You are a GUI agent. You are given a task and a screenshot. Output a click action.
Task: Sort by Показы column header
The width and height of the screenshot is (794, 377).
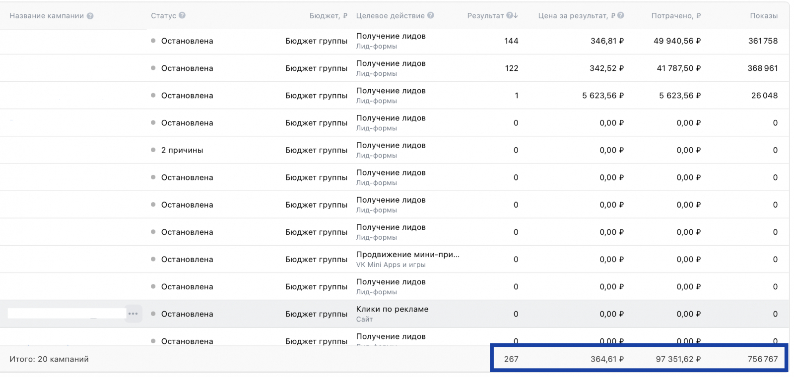coord(764,16)
